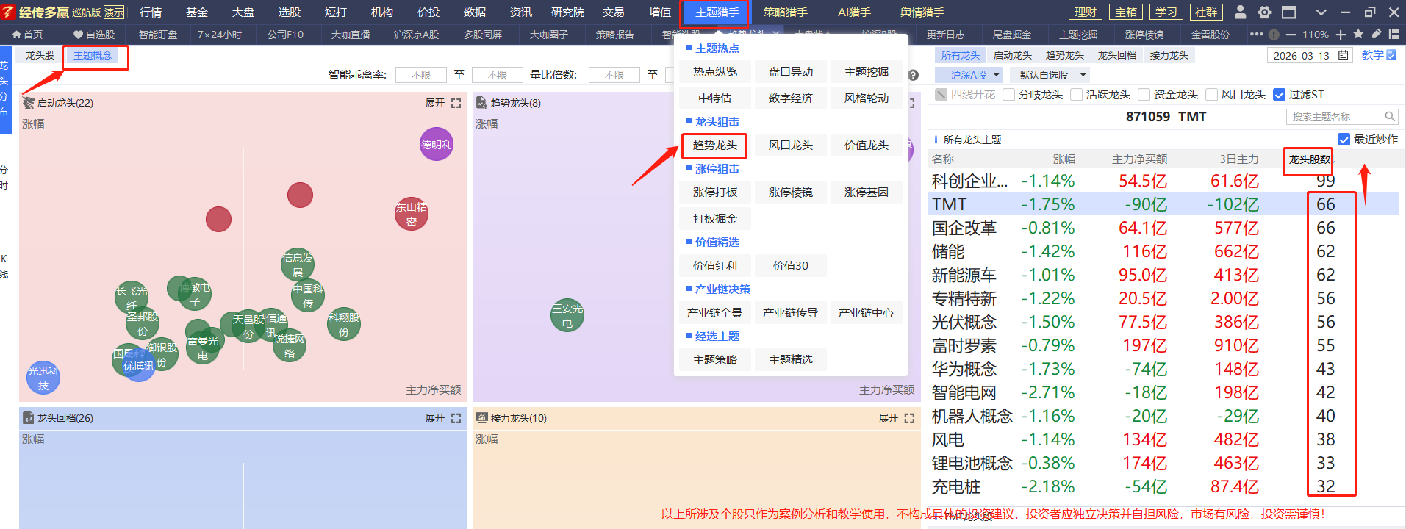Click the 宝箱 button in title bar
This screenshot has height=529, width=1406.
(x=1125, y=12)
